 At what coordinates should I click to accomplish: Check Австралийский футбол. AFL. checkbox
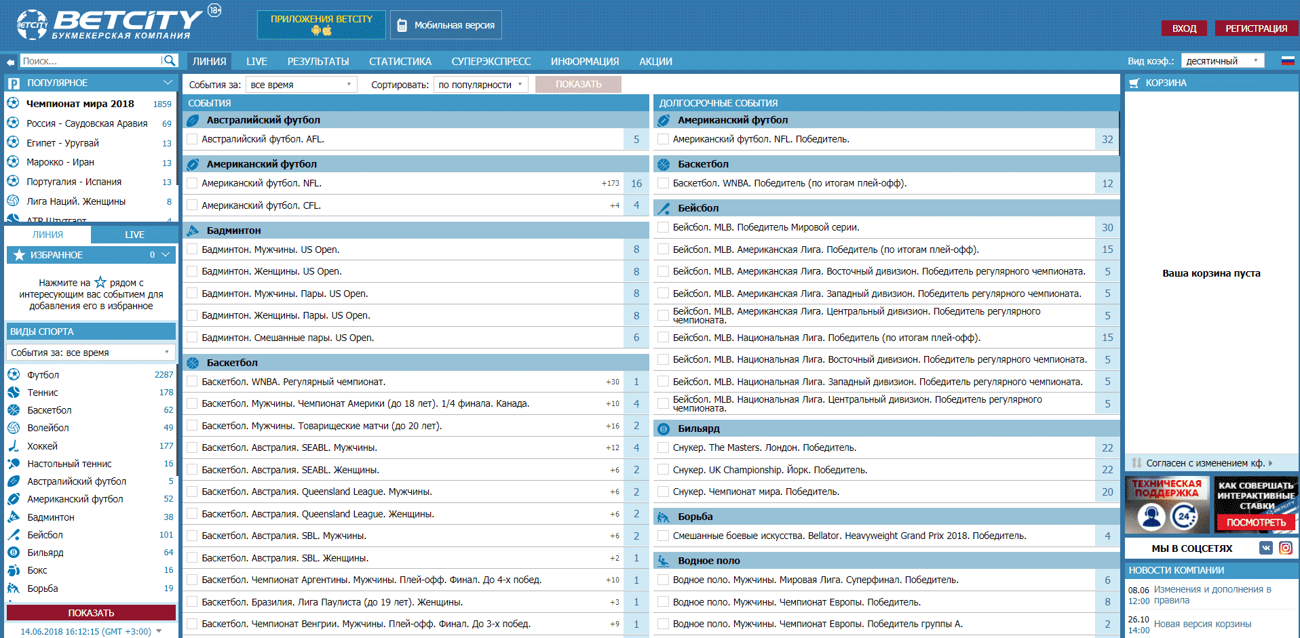[192, 139]
